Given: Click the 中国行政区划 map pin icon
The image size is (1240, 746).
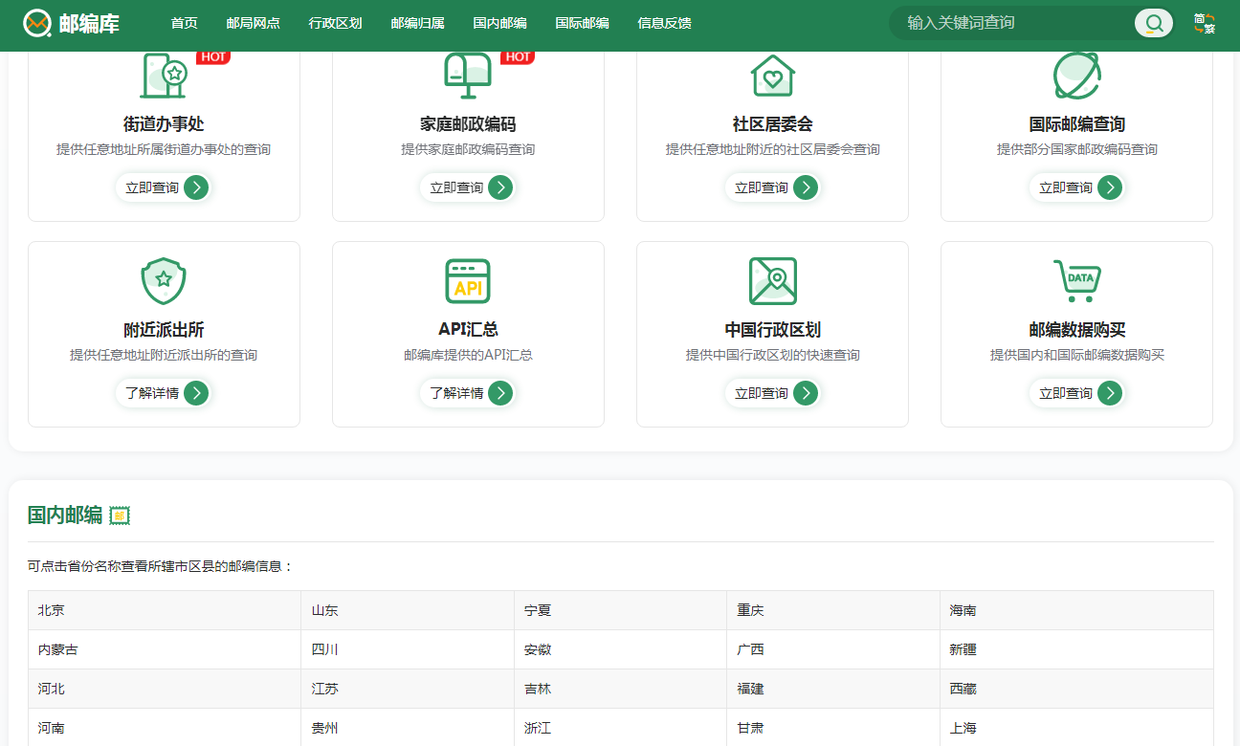Looking at the screenshot, I should click(772, 280).
